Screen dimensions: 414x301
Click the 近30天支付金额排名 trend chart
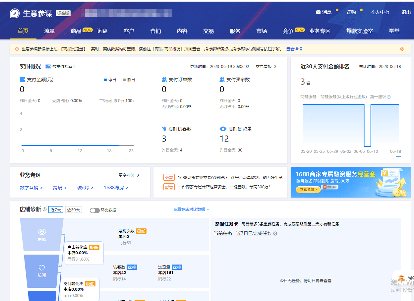coord(351,125)
